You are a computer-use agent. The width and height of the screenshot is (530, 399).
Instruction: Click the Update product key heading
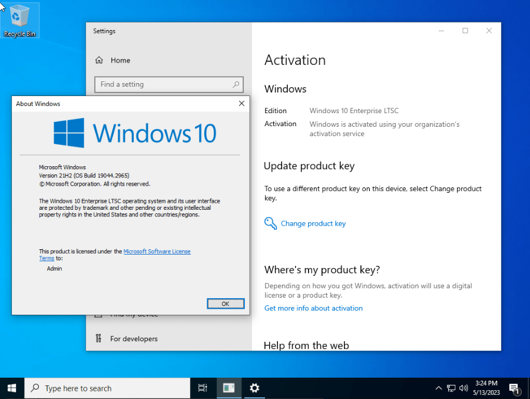pyautogui.click(x=309, y=166)
